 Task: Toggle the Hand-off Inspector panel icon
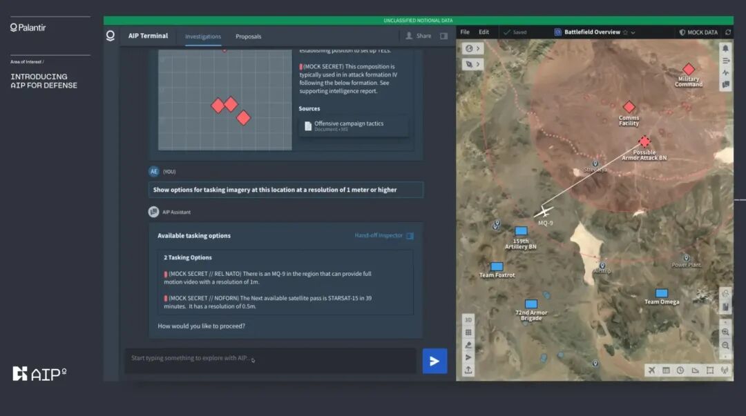(410, 236)
